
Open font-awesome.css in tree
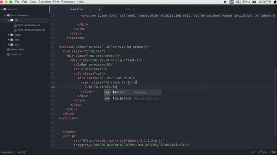[x=29, y=25]
